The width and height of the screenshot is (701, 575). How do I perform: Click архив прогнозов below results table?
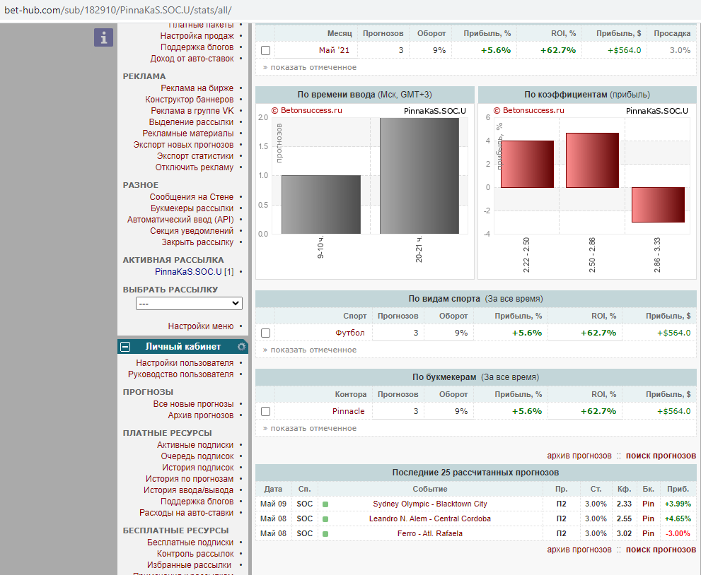click(579, 550)
